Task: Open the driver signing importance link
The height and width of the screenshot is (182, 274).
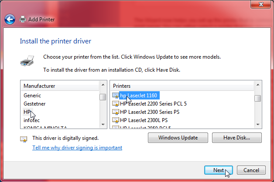Action: pyautogui.click(x=77, y=148)
